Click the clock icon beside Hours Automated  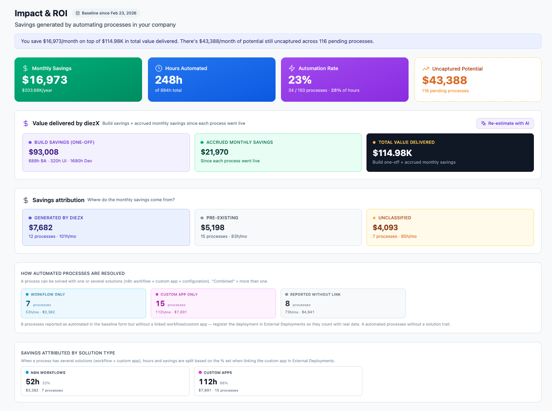click(x=159, y=68)
